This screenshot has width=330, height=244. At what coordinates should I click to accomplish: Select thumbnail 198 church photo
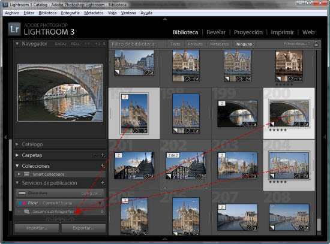click(186, 113)
